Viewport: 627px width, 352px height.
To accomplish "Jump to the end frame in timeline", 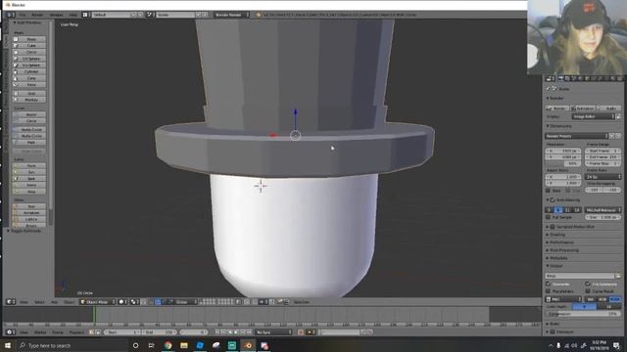I will (249, 332).
